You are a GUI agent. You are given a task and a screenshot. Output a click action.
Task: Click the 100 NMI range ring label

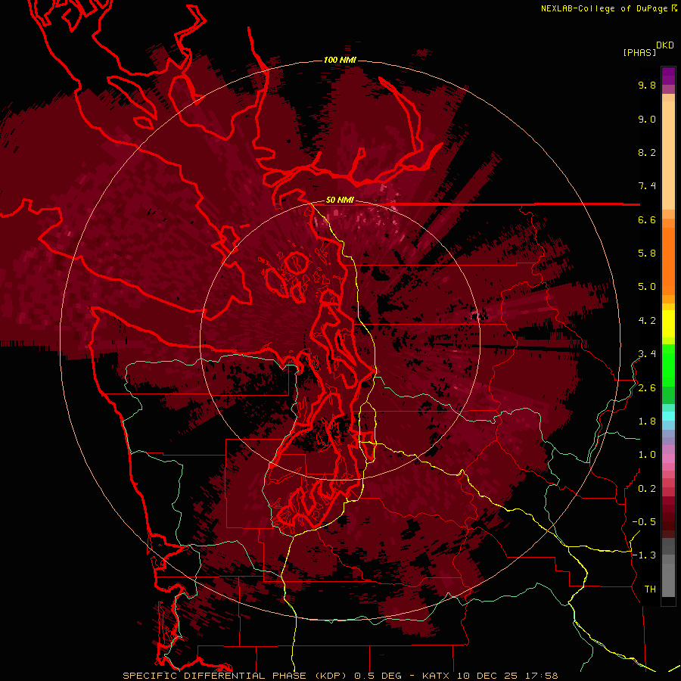pos(340,60)
